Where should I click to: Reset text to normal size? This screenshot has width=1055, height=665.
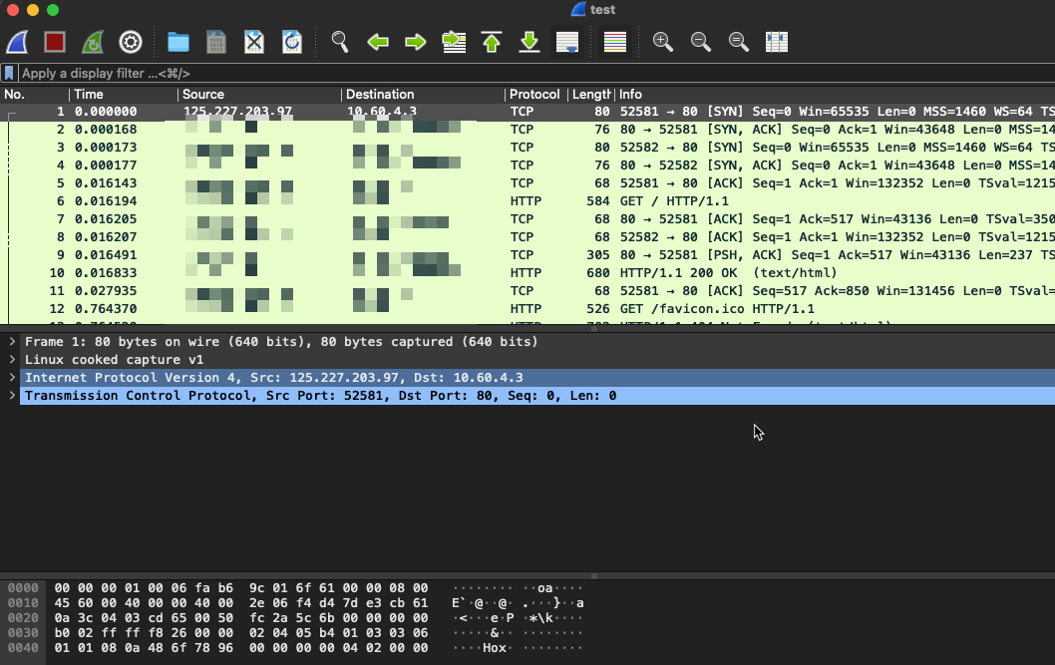[x=739, y=42]
